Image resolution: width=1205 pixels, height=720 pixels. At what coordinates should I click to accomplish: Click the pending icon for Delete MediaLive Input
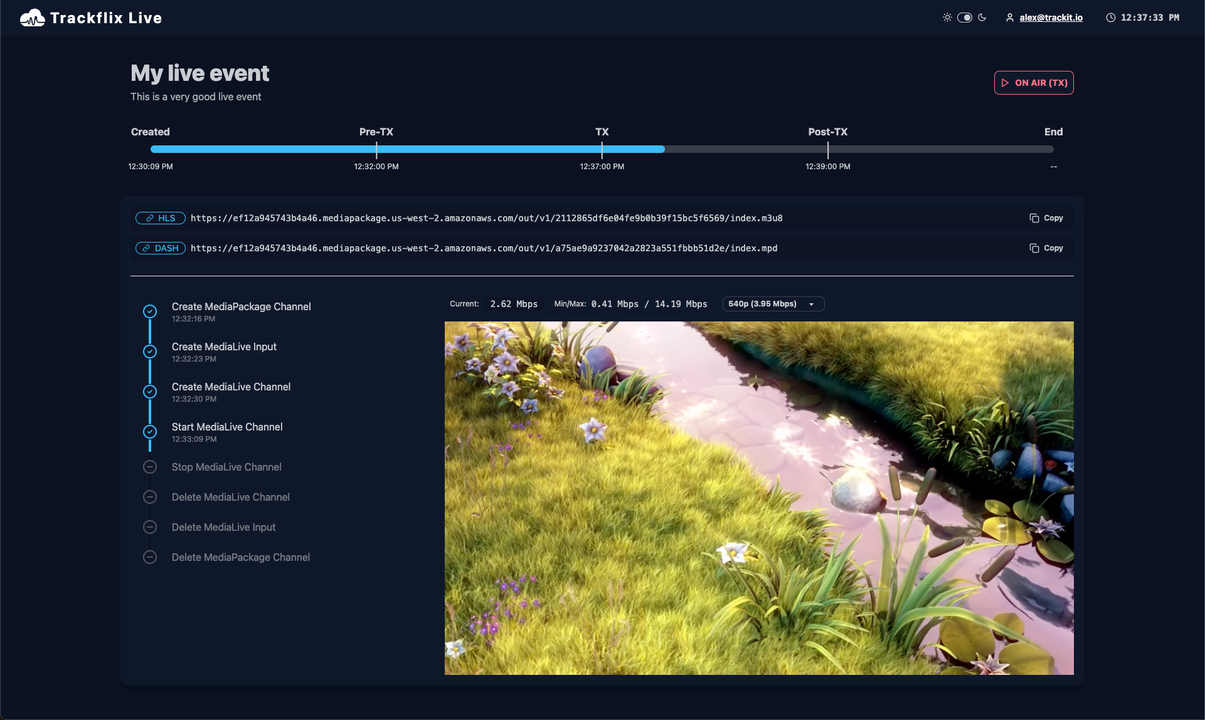[x=150, y=527]
